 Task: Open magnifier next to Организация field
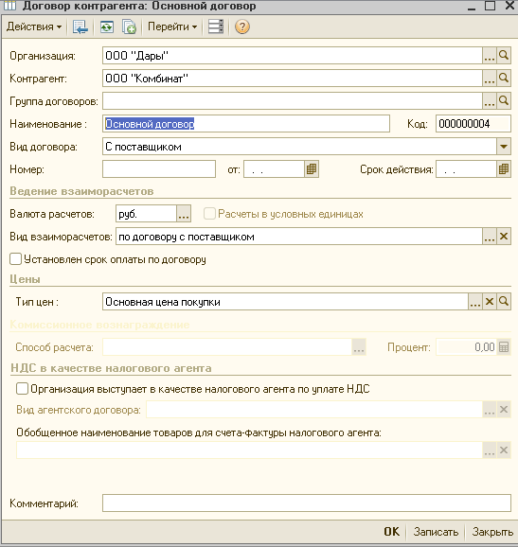tap(504, 56)
